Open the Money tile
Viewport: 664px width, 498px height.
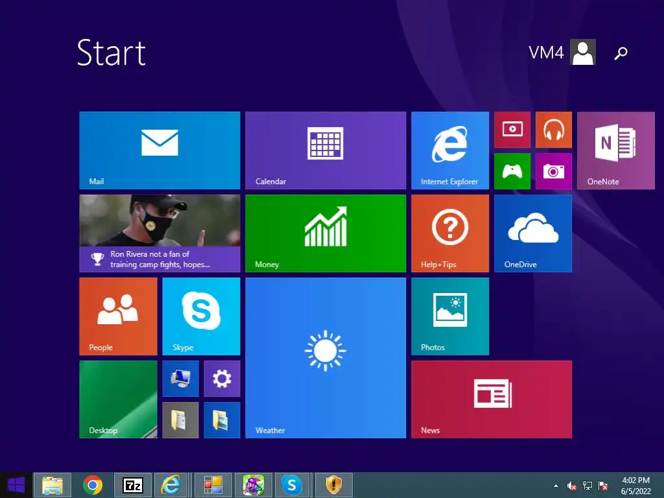tap(326, 233)
